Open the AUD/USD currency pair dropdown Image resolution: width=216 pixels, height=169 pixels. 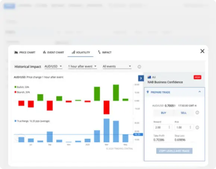53,67
